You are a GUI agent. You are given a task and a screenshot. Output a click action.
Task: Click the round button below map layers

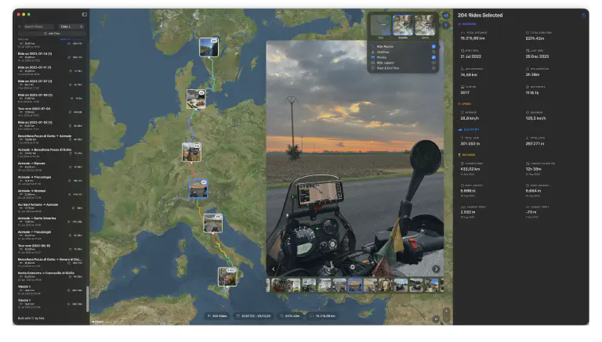click(x=447, y=26)
